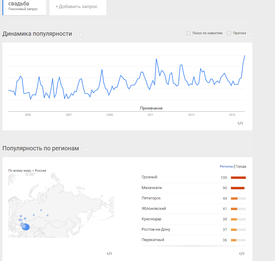Screen dimensions: 275x261
Task: Click help icon beside Популярность по регионам
Action: (x=86, y=149)
